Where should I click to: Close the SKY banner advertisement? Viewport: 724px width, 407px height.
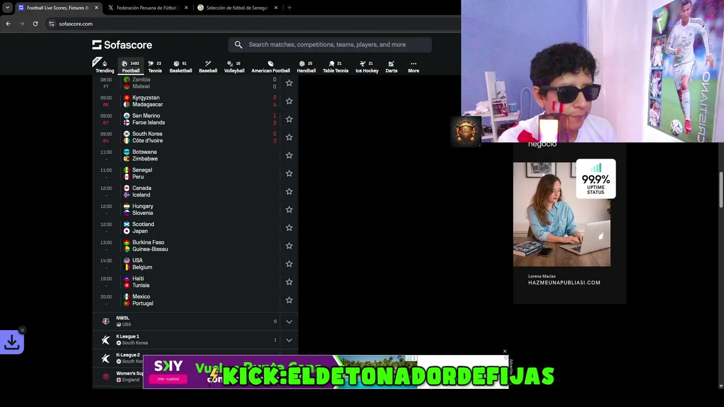(x=505, y=352)
